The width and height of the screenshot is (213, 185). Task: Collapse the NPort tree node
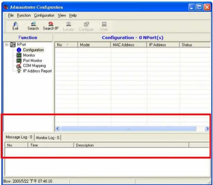(6, 45)
